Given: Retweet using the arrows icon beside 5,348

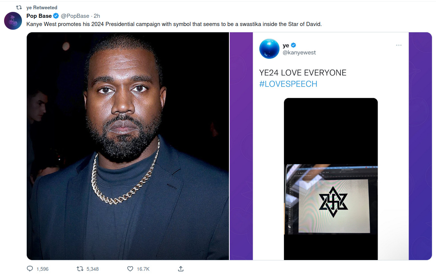Looking at the screenshot, I should (80, 269).
